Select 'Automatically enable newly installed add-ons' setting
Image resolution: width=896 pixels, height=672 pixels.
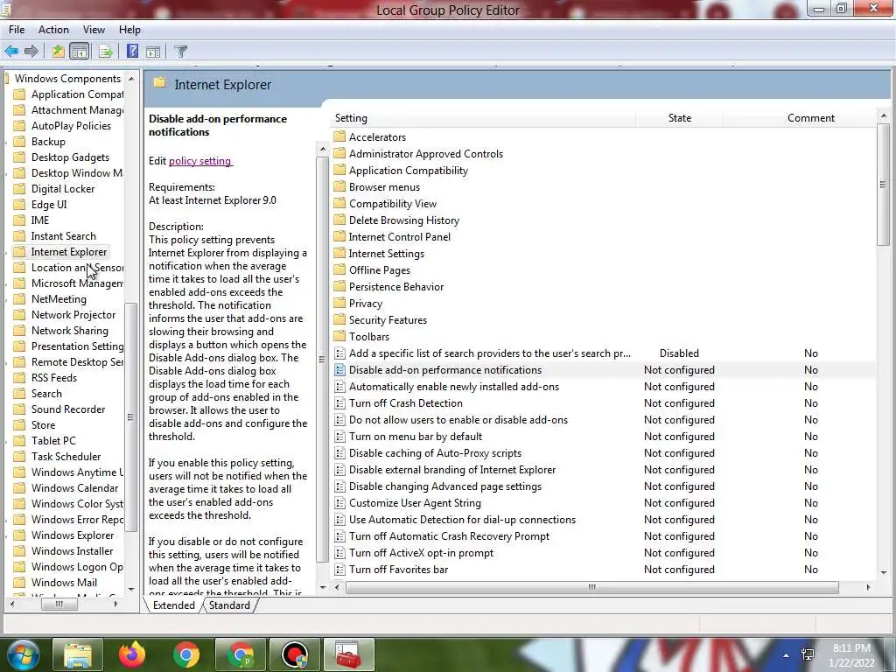(x=454, y=387)
